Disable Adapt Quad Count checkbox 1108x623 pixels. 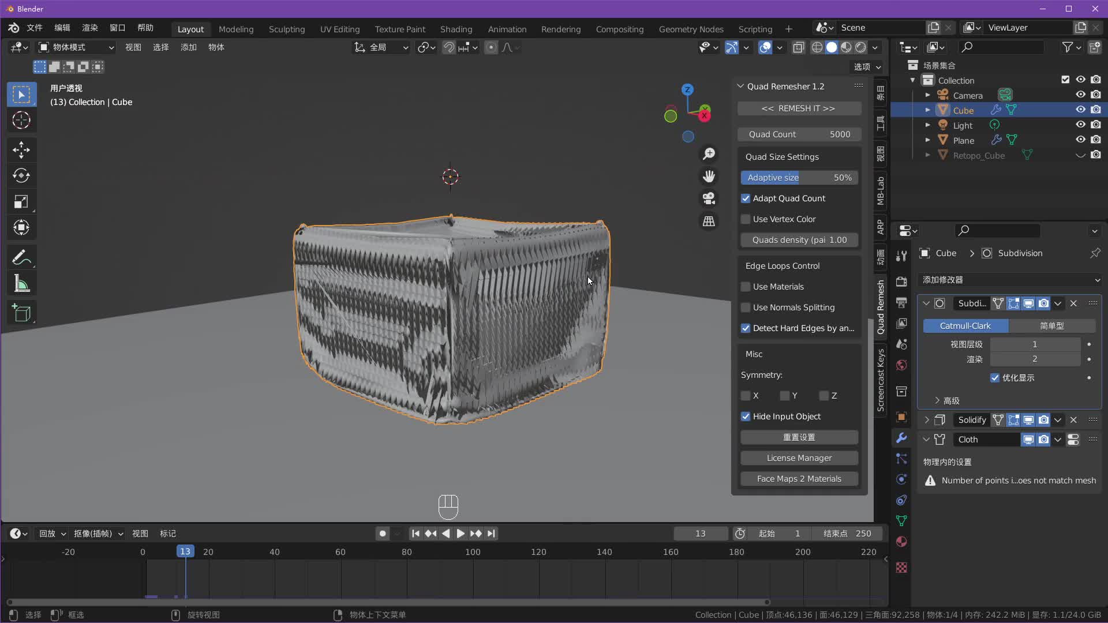click(746, 198)
